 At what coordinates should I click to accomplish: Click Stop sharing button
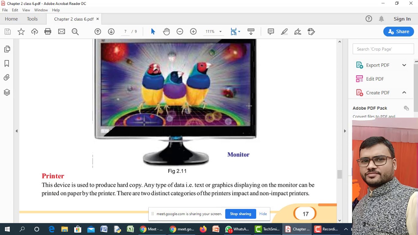[x=241, y=214]
